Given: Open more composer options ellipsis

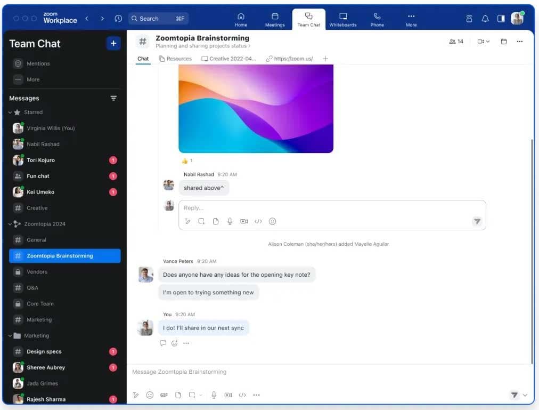Looking at the screenshot, I should coord(256,395).
